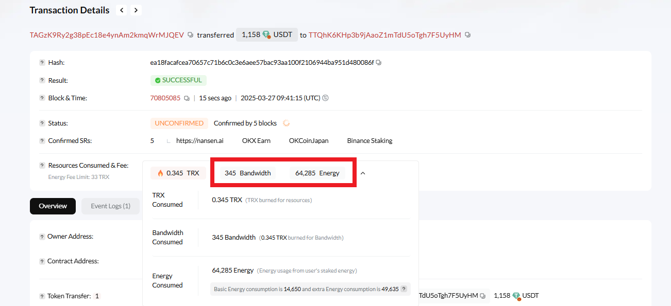Open block 70805085 link

coord(165,98)
